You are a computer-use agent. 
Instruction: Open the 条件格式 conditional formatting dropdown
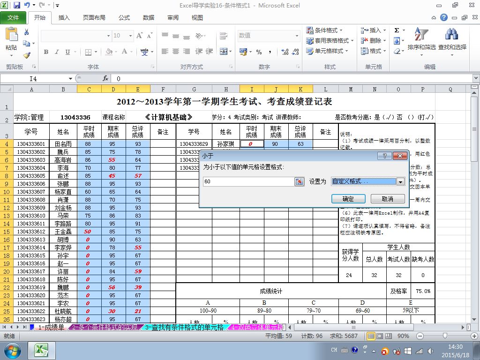click(x=324, y=30)
